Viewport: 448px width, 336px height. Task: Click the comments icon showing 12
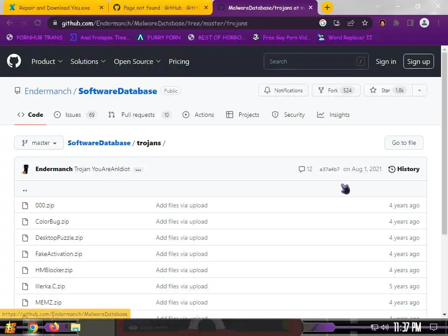[301, 169]
